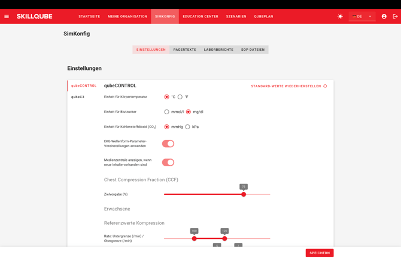Choose mmol/l for blood sugar
Screen dimensions: 401x259
pos(167,112)
